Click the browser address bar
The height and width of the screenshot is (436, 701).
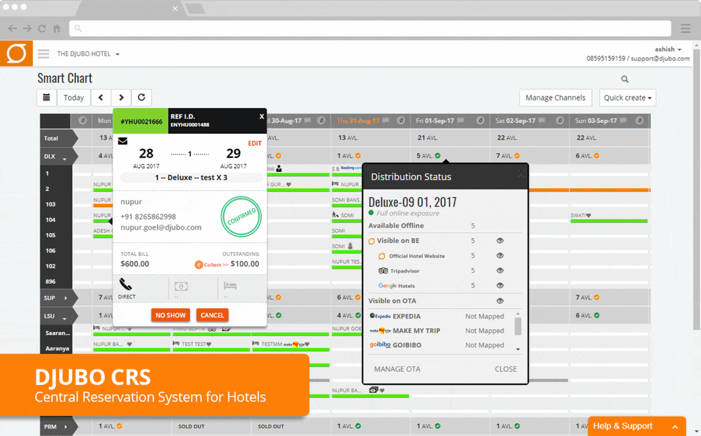pyautogui.click(x=370, y=28)
